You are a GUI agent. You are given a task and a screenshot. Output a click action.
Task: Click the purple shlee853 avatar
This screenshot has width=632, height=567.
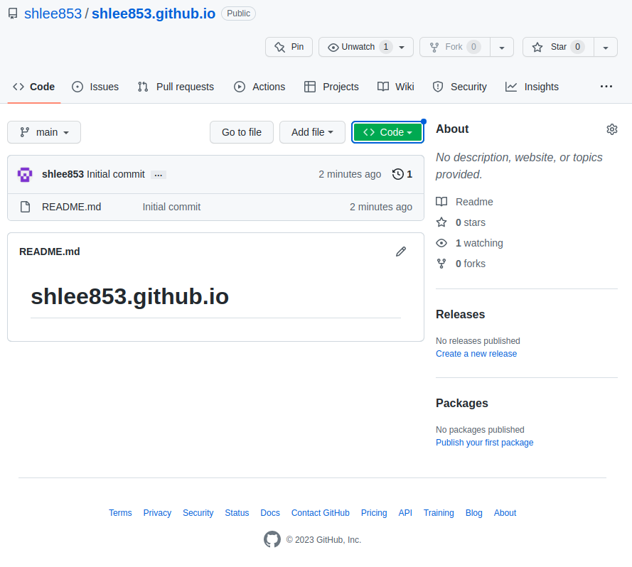[25, 175]
